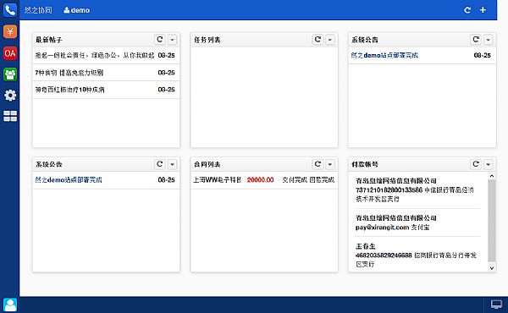Click the red 20000.00 contract amount

pyautogui.click(x=260, y=180)
